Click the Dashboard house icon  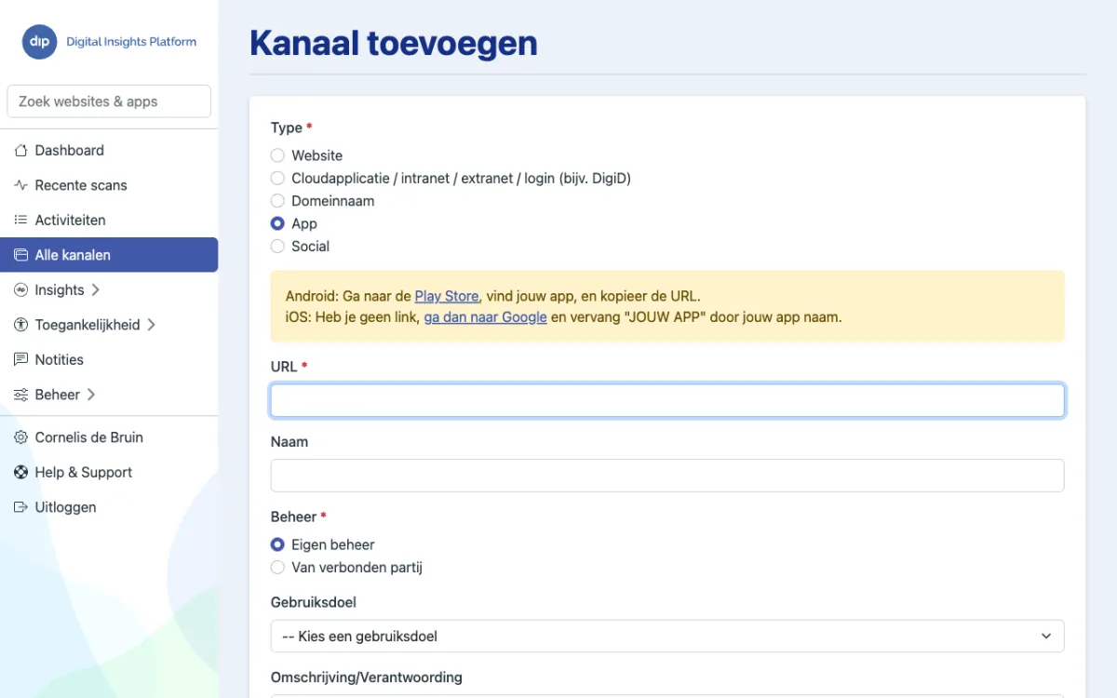pos(20,151)
